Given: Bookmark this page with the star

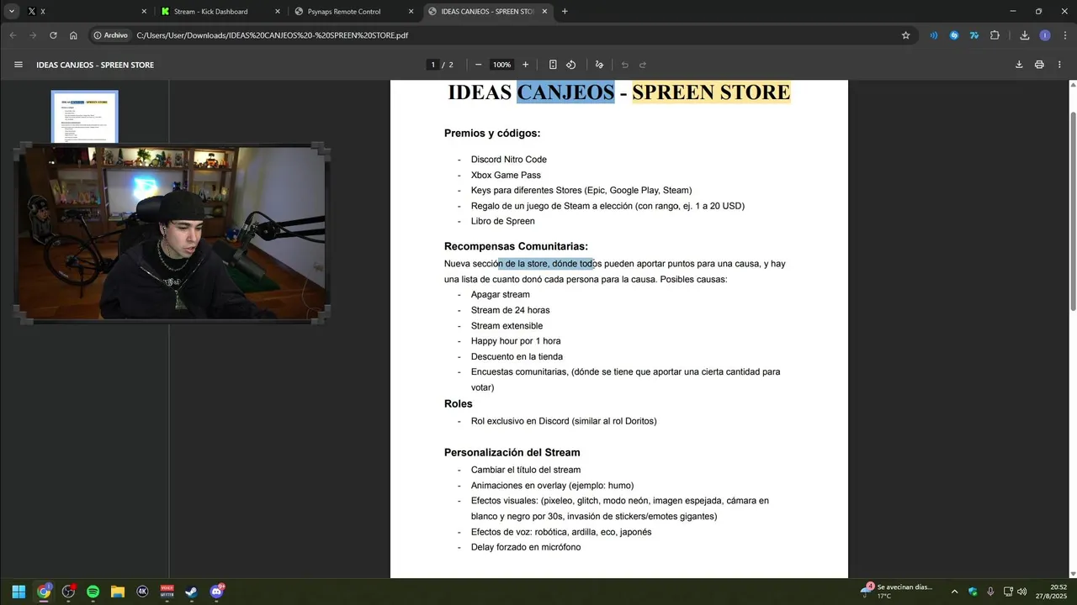Looking at the screenshot, I should (x=905, y=35).
